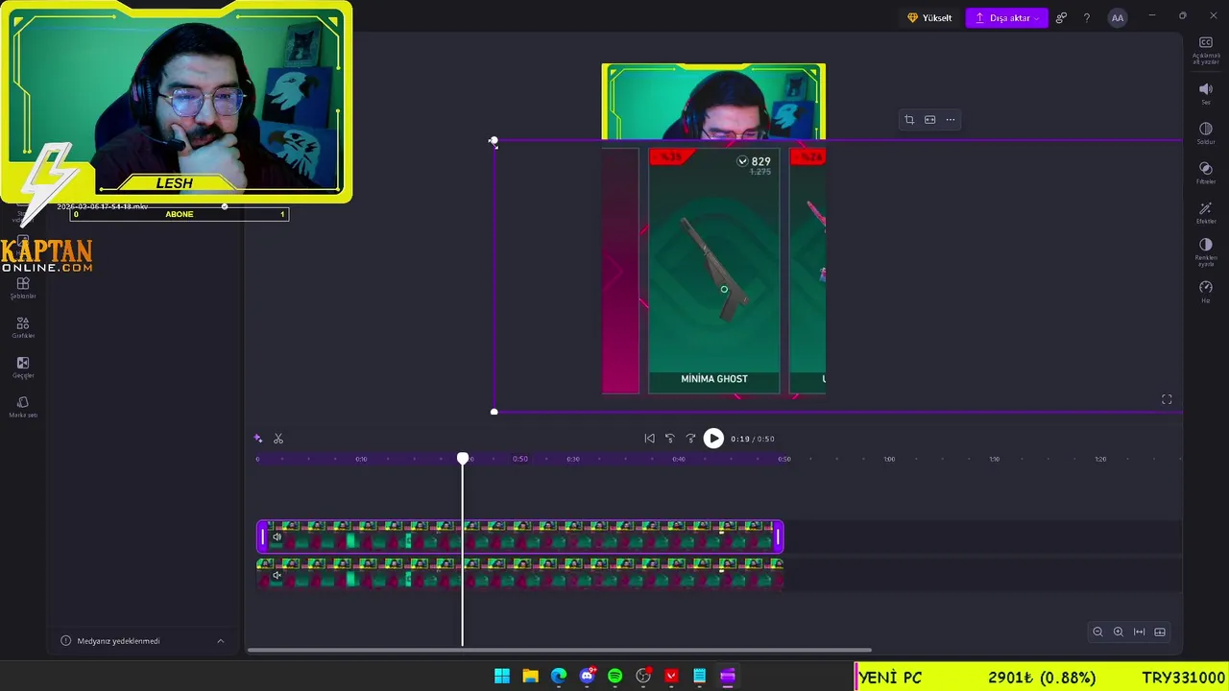Open the Dışa aktar export dropdown
This screenshot has width=1229, height=691.
coord(1007,17)
